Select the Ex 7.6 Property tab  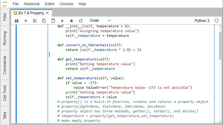point(31,13)
